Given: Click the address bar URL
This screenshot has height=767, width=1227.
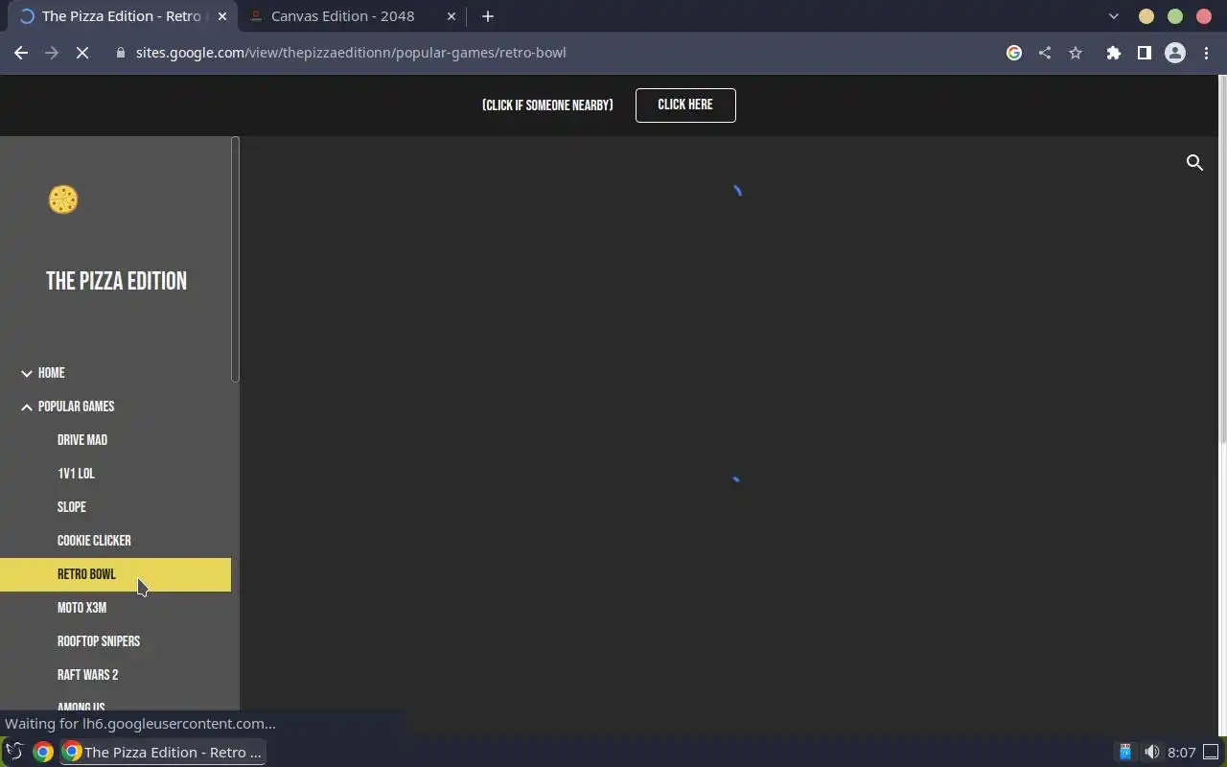Looking at the screenshot, I should tap(351, 53).
